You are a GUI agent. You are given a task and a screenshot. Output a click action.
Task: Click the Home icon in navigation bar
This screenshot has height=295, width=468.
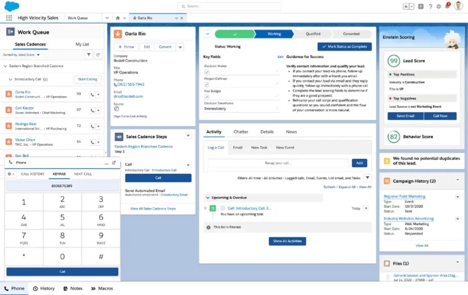(x=118, y=18)
